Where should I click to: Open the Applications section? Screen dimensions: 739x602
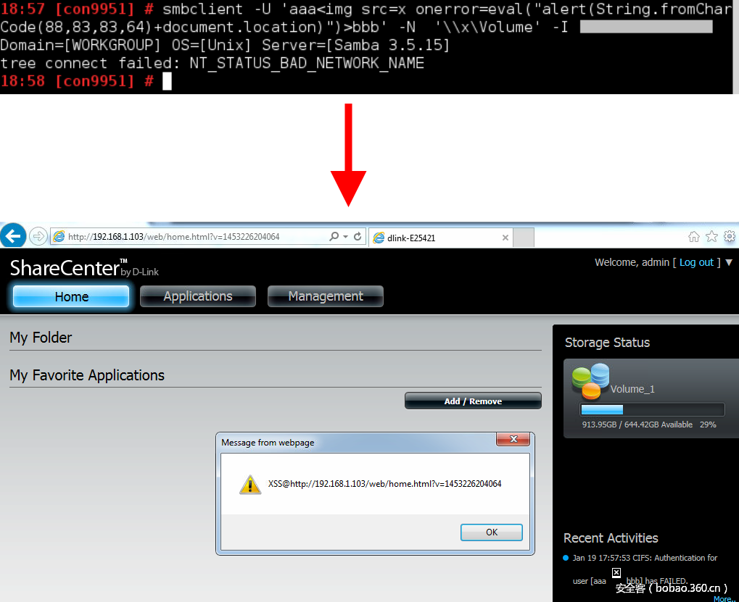198,296
